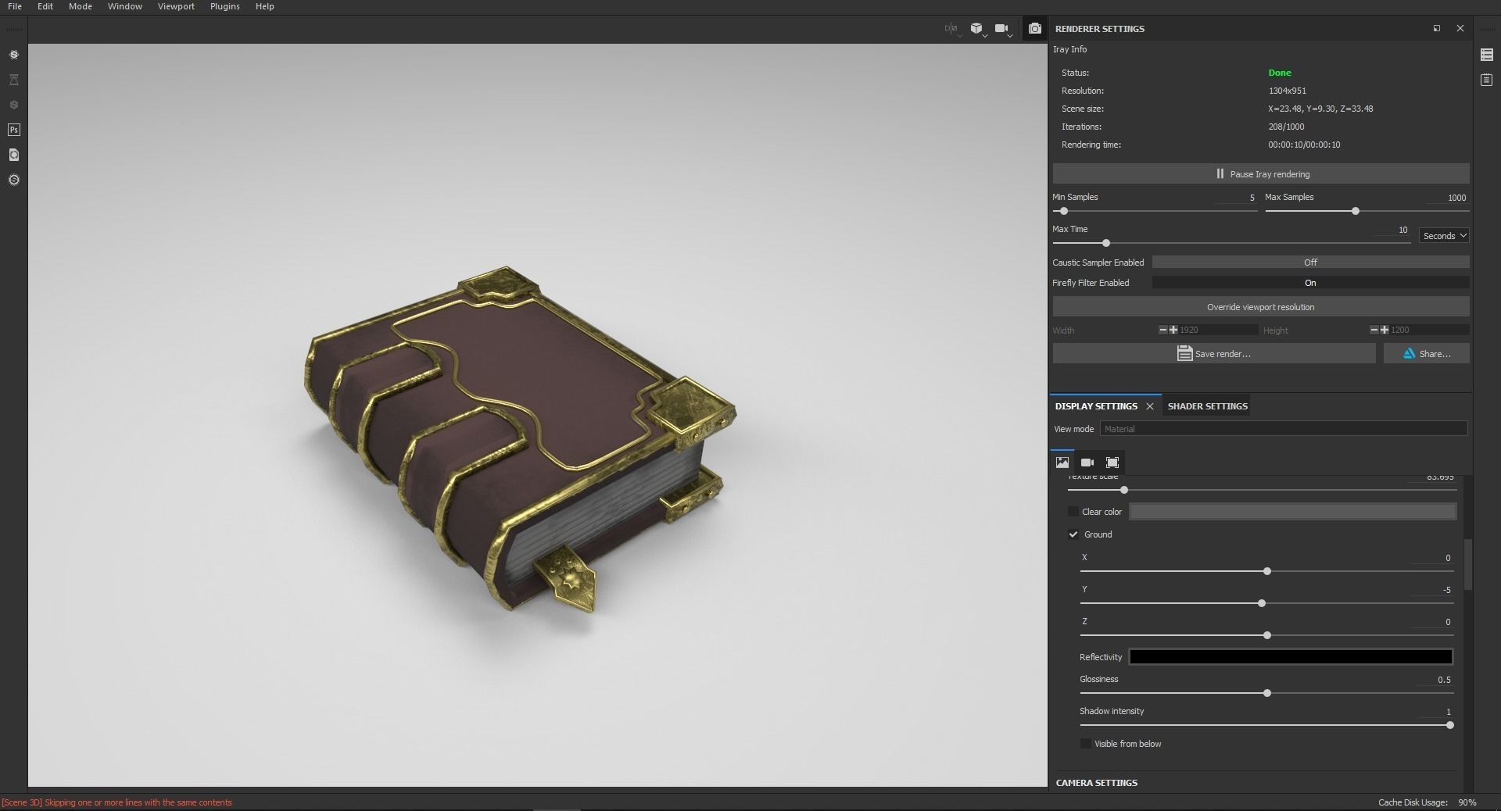Toggle Firefly Filter Enabled off
This screenshot has width=1501, height=811.
click(1310, 283)
